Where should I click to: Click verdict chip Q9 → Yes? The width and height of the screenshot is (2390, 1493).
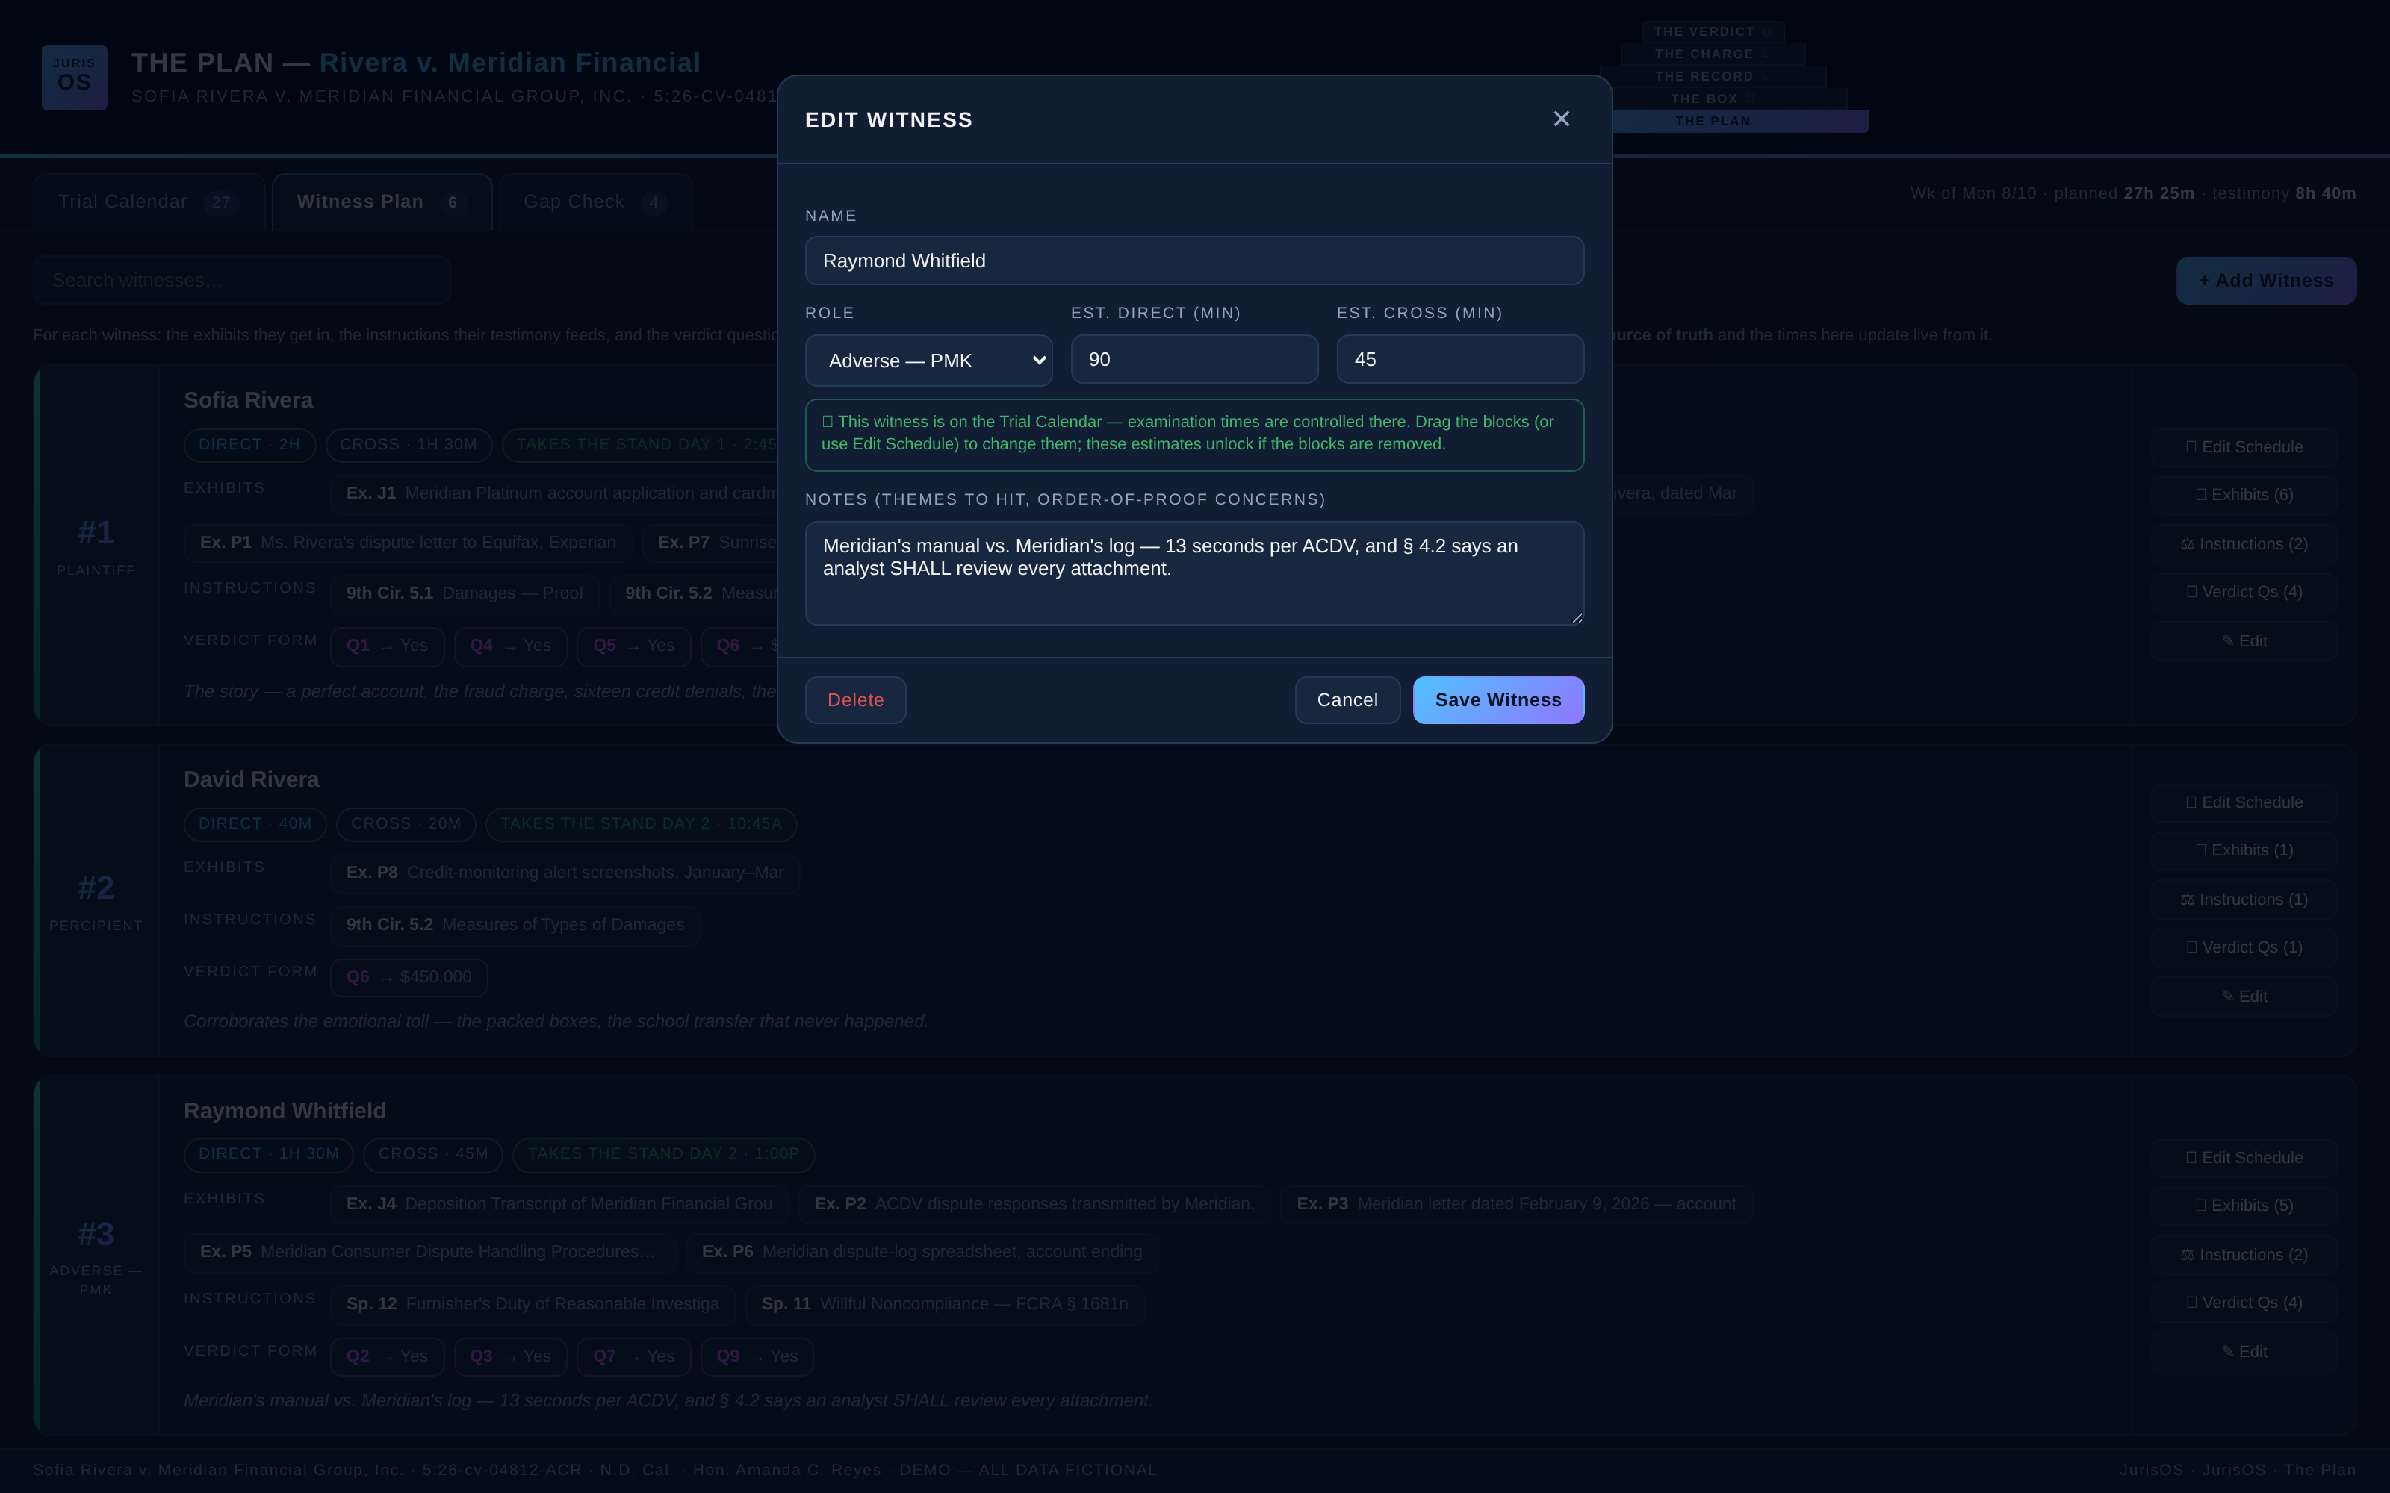[x=757, y=1356]
